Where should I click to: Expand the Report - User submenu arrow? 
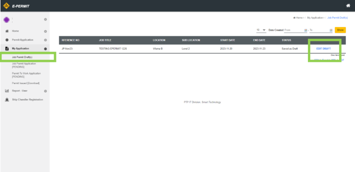point(45,91)
